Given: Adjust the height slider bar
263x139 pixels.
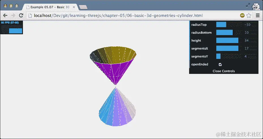Looking at the screenshot, I should [x=230, y=40].
